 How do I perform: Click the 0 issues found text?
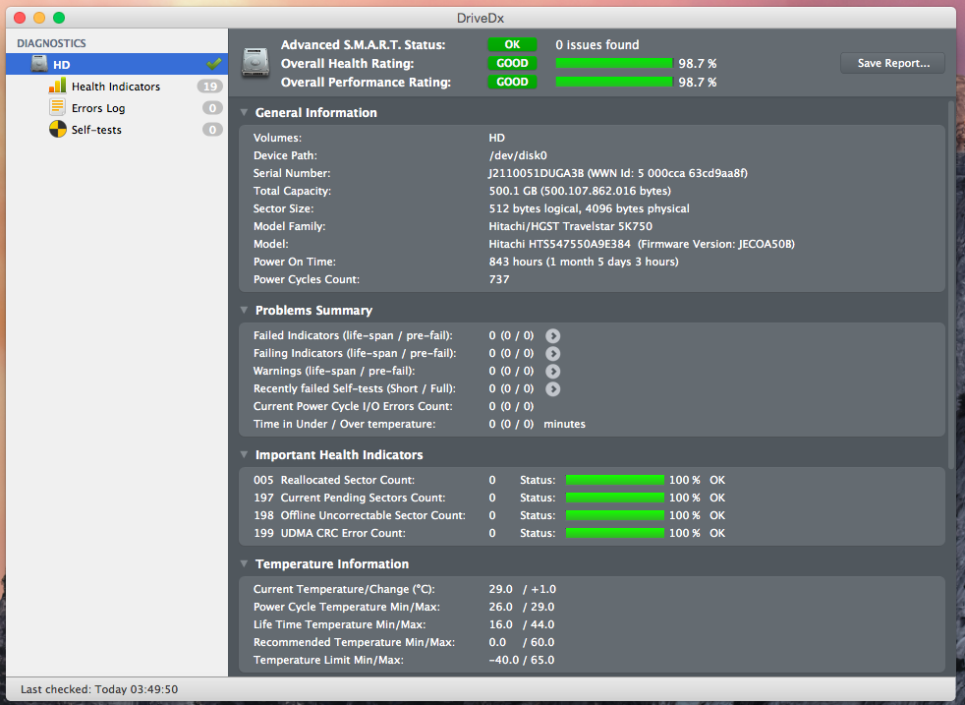(596, 44)
